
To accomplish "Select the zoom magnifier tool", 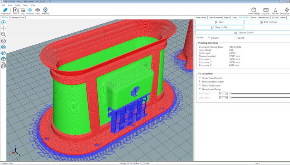I will point(3,34).
